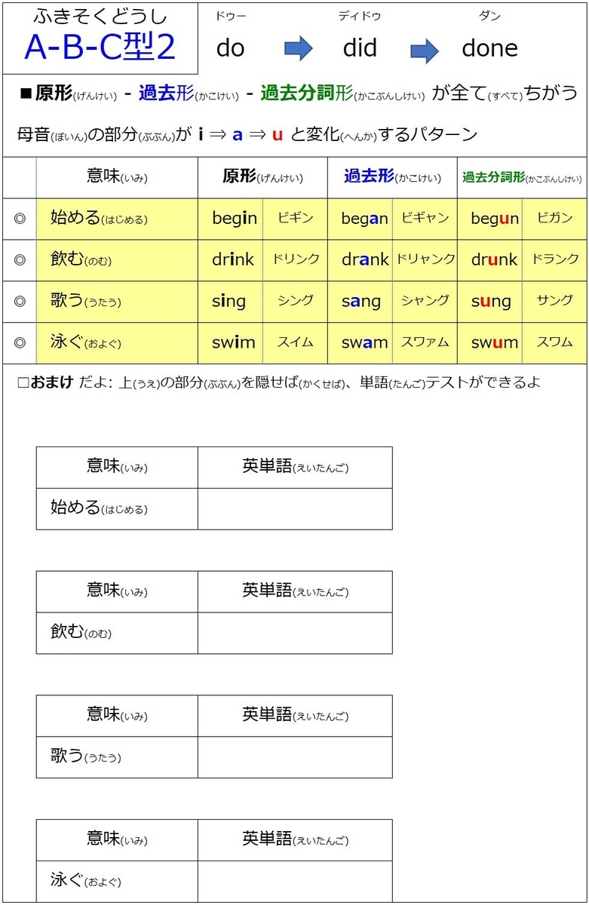The height and width of the screenshot is (905, 589).
Task: Click the word swum
Action: coord(495,343)
